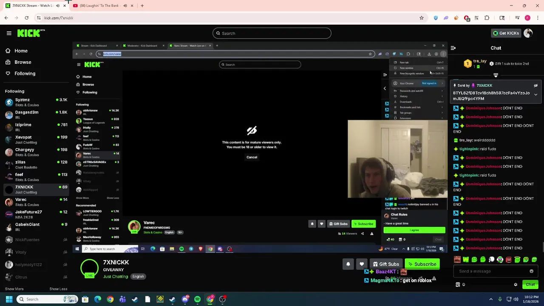544x306 pixels.
Task: Open Xevopat channel in following list
Action: [36, 139]
